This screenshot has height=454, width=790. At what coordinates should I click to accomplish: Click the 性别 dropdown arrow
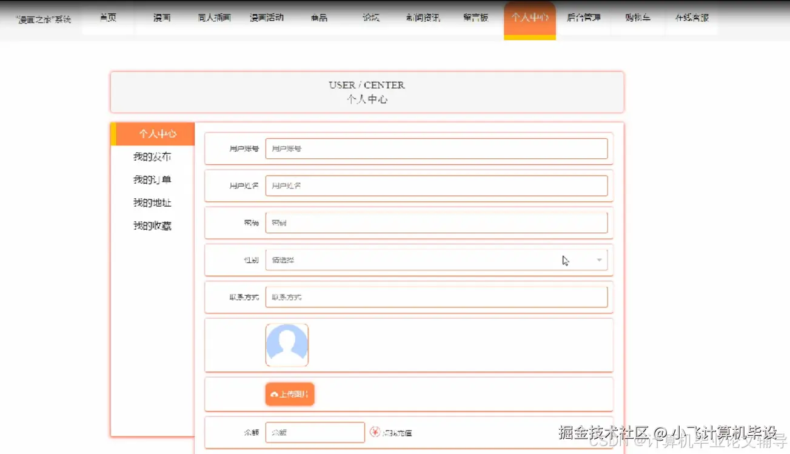pos(599,260)
